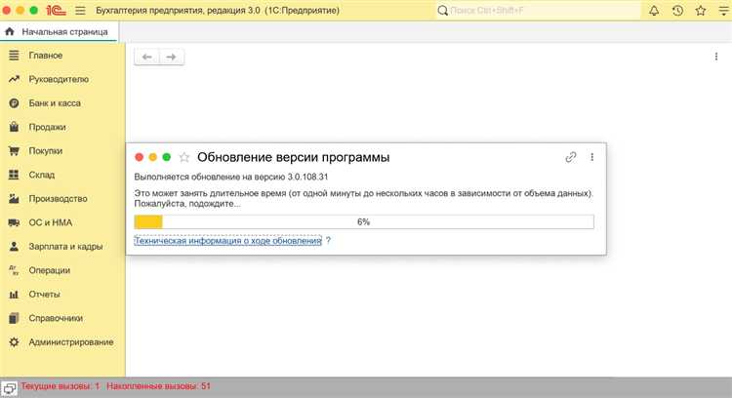Screen dimensions: 732x398
Task: Go forward with the right arrow button
Action: tap(172, 57)
